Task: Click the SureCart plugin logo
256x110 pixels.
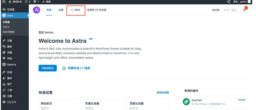Action: [x=186, y=102]
